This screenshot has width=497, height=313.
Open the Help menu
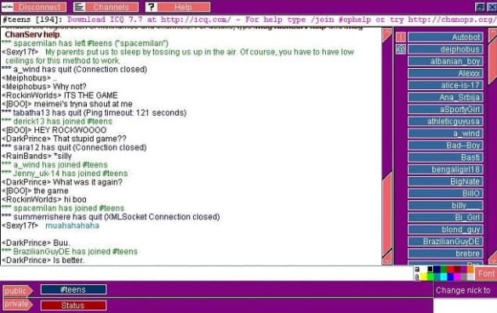(181, 6)
